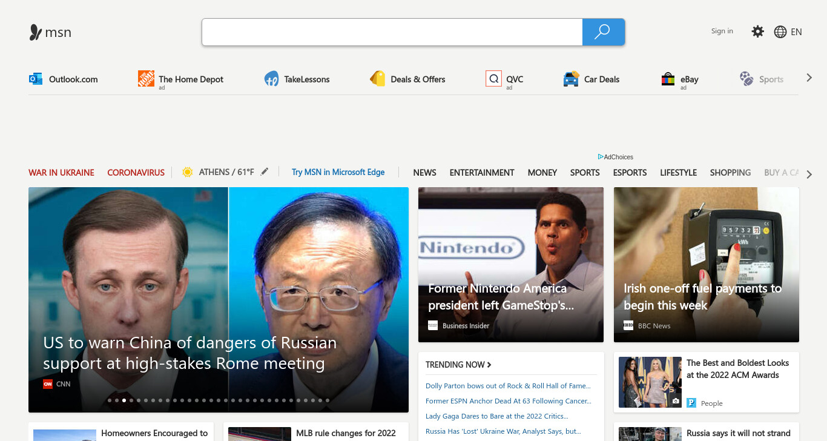The height and width of the screenshot is (441, 827).
Task: Open the language globe EN selector
Action: coord(788,32)
